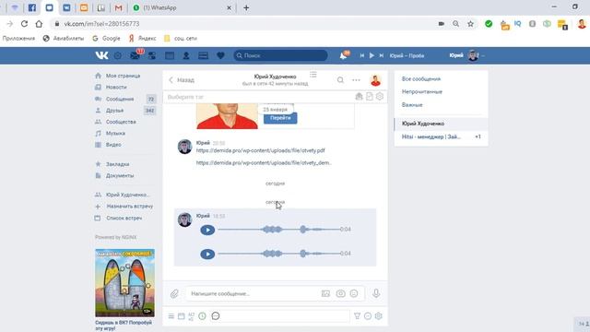This screenshot has width=590, height=332.
Task: Go back with Назад in chat
Action: coord(182,80)
